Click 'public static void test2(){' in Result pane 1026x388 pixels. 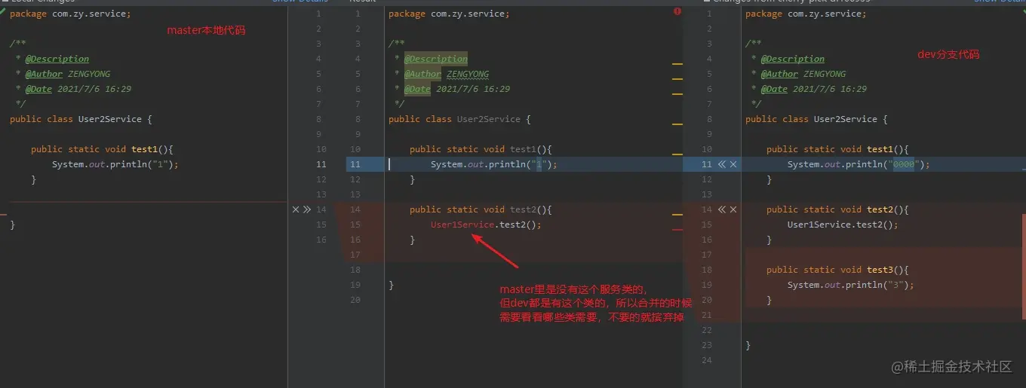pos(481,209)
